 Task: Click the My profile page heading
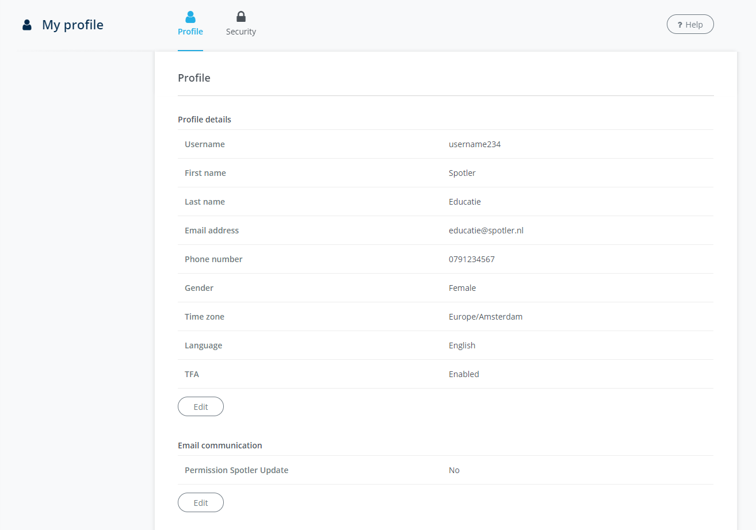point(72,25)
